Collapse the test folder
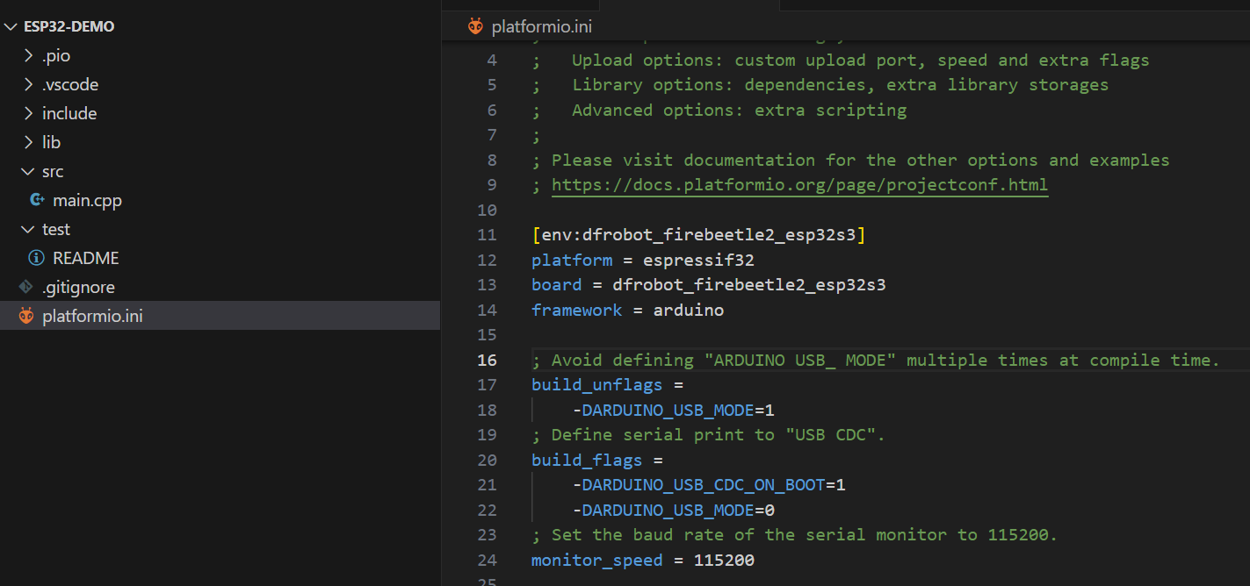Image resolution: width=1250 pixels, height=586 pixels. [55, 229]
